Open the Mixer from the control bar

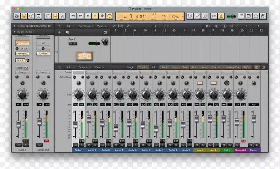pyautogui.click(x=55, y=16)
